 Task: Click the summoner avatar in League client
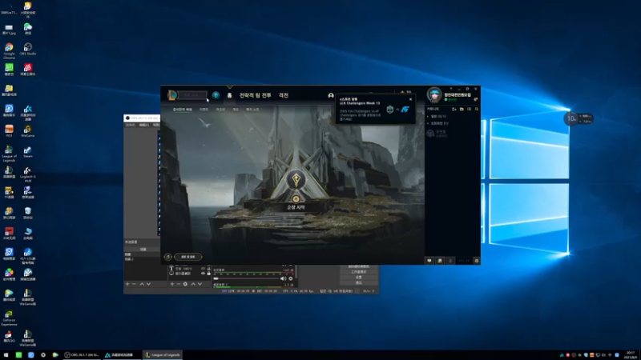[434, 95]
